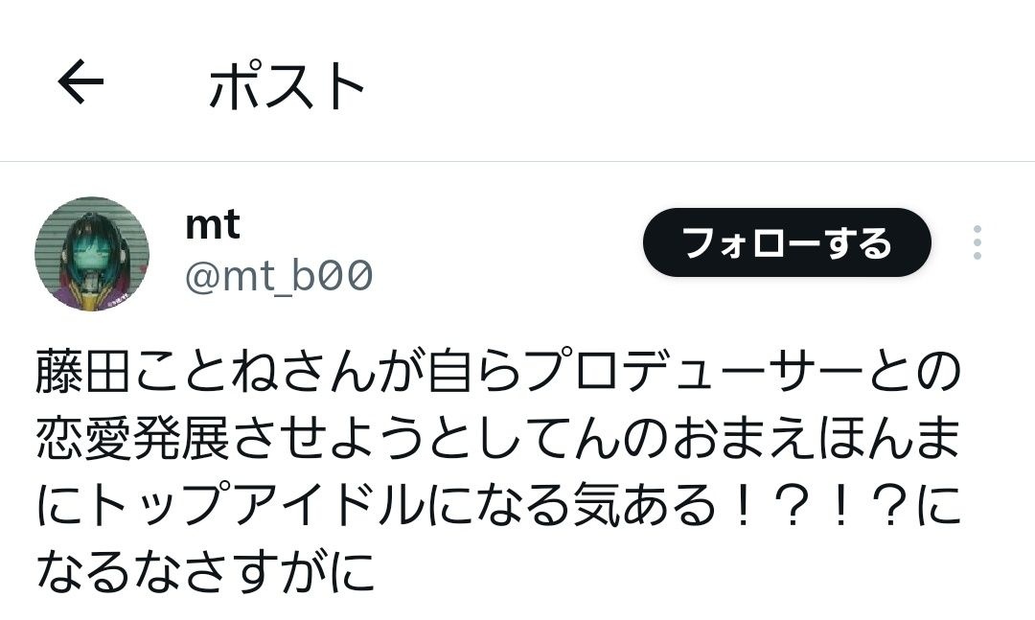Tap the フォローする follow button

pyautogui.click(x=787, y=242)
